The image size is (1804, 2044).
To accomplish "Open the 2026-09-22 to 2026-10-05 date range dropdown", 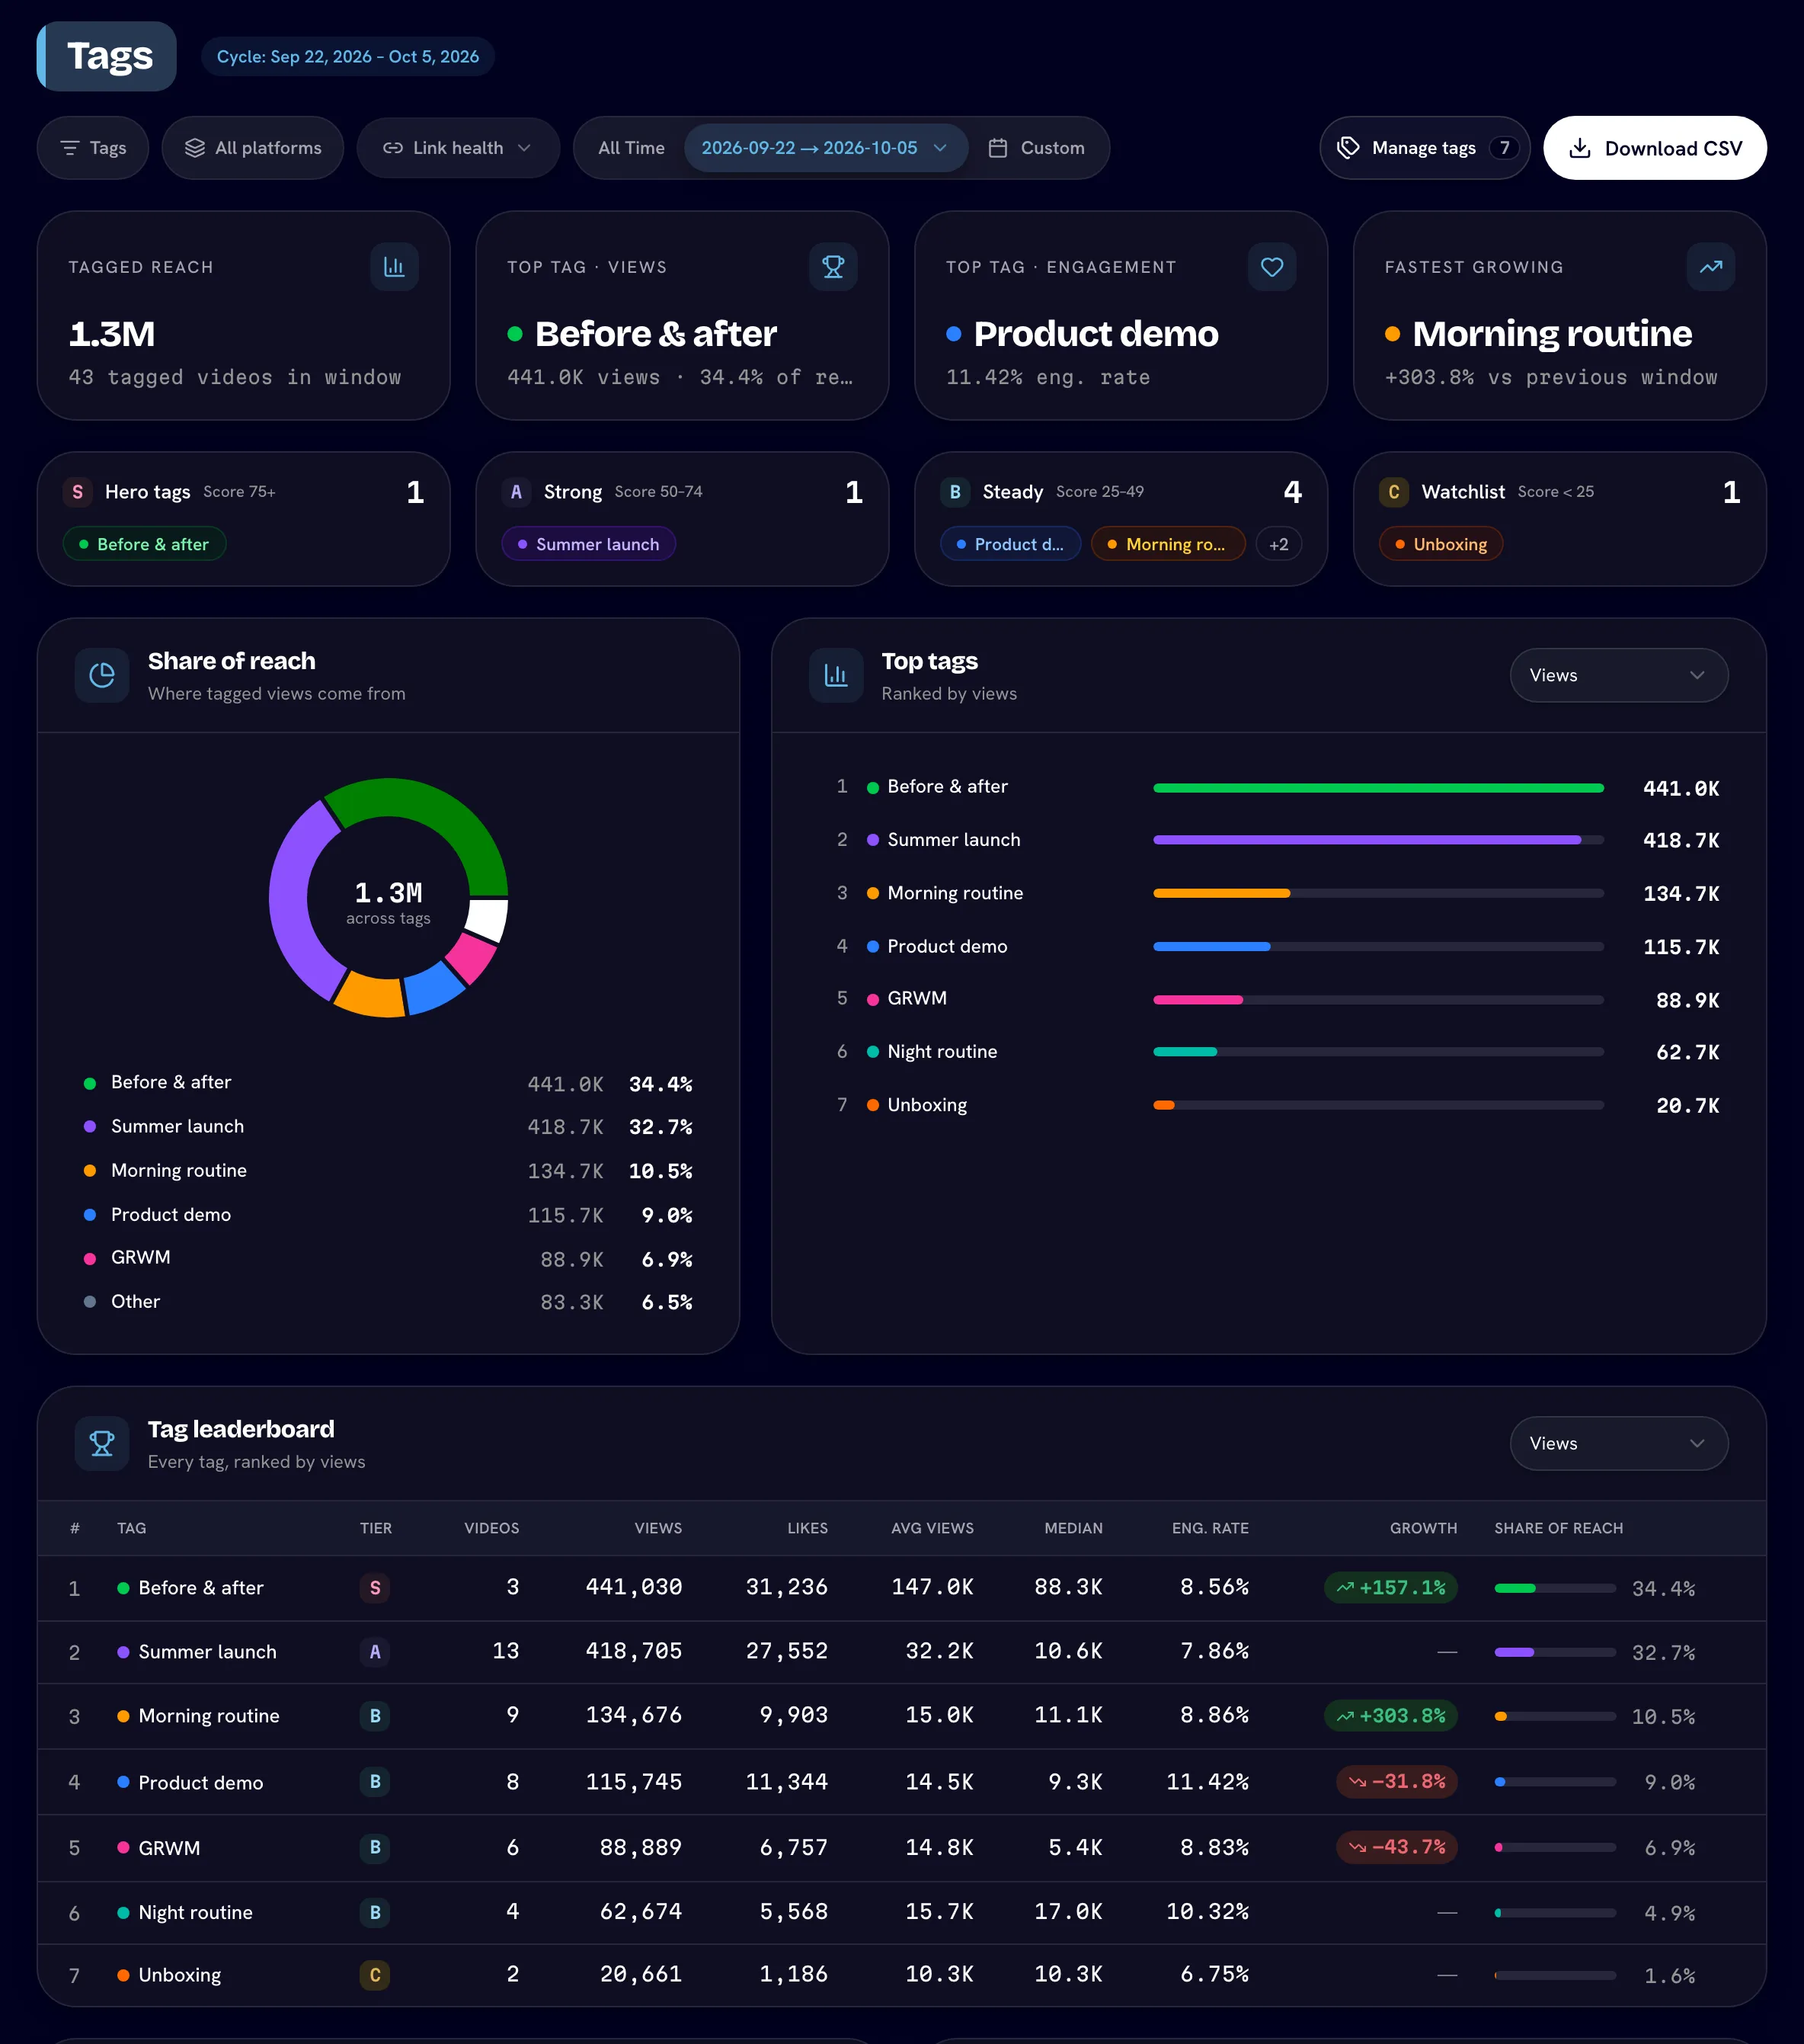I will (826, 148).
